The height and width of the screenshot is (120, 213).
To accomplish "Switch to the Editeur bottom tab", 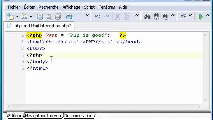I will [x=15, y=116].
